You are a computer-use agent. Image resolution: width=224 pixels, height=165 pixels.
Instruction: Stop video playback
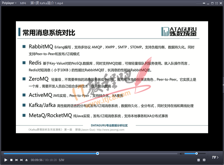pos(11,160)
